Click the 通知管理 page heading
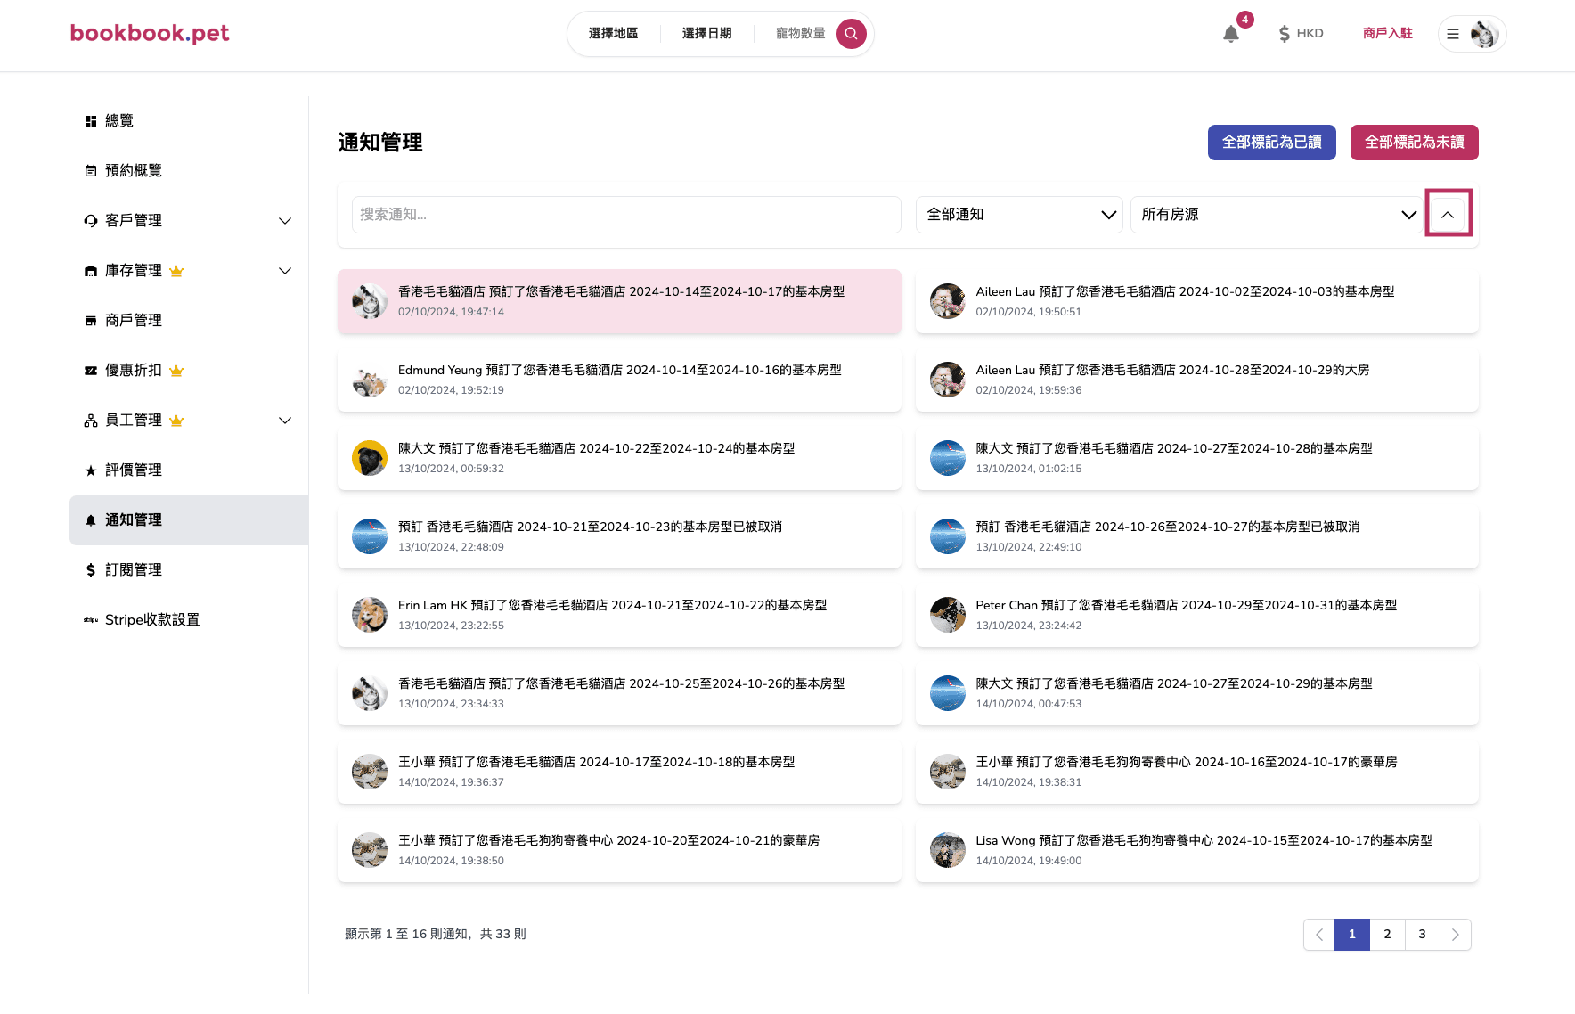 (380, 143)
